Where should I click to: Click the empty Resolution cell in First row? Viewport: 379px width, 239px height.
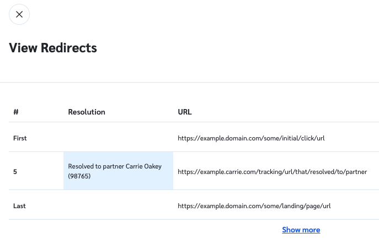pos(118,138)
